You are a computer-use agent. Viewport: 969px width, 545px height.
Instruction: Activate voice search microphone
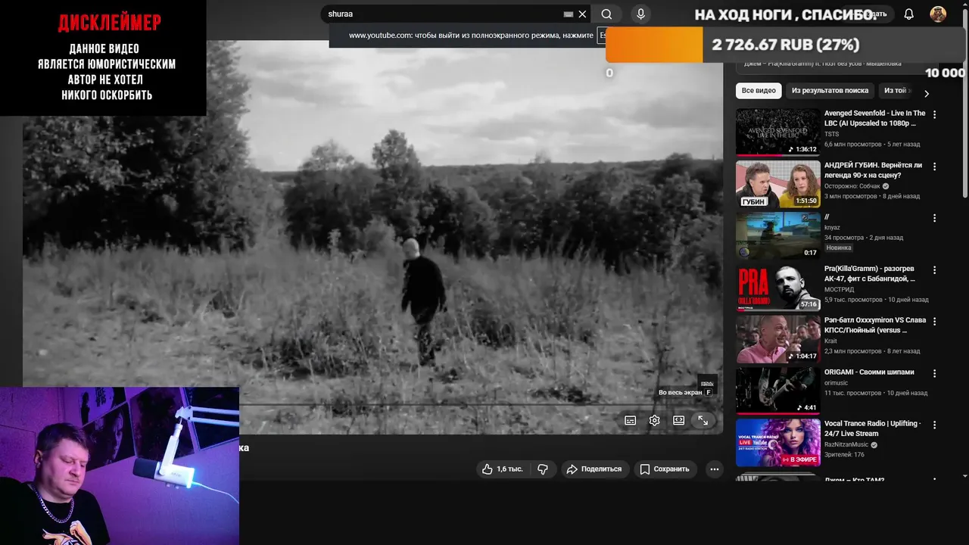click(x=641, y=14)
